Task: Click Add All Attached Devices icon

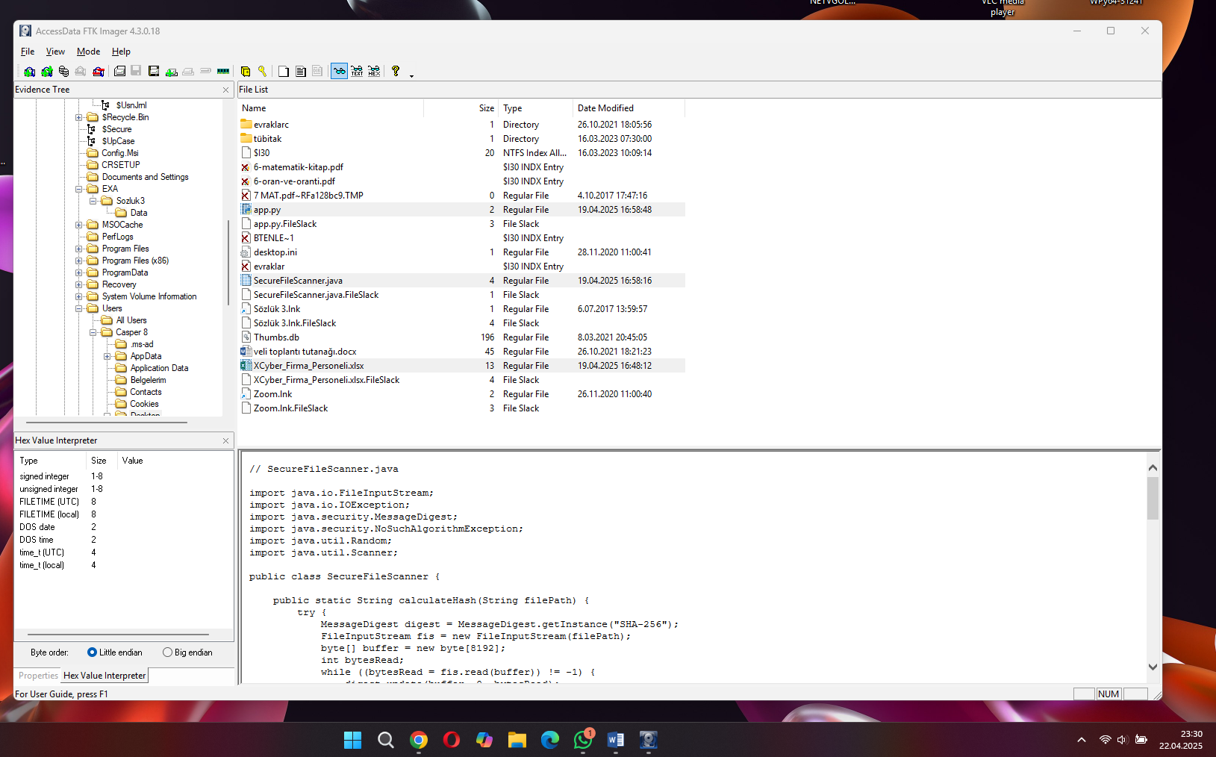Action: pos(46,72)
